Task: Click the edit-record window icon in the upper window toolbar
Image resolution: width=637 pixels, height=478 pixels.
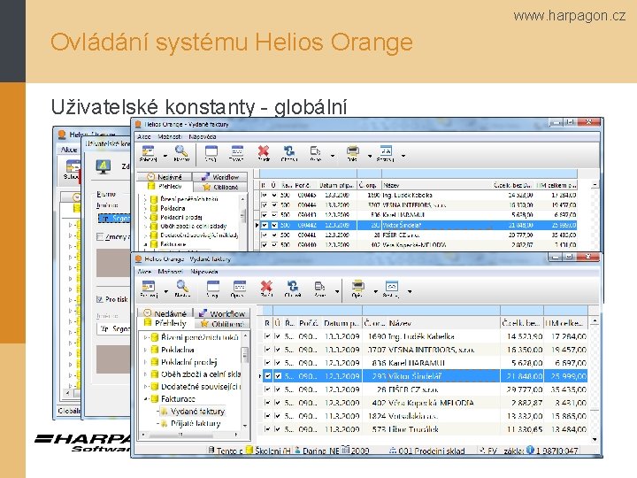Action: [x=237, y=151]
